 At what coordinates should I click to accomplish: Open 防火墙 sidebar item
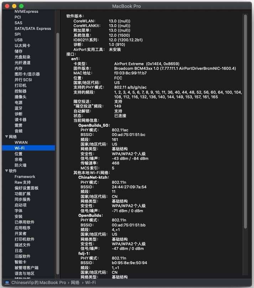coord(21,165)
